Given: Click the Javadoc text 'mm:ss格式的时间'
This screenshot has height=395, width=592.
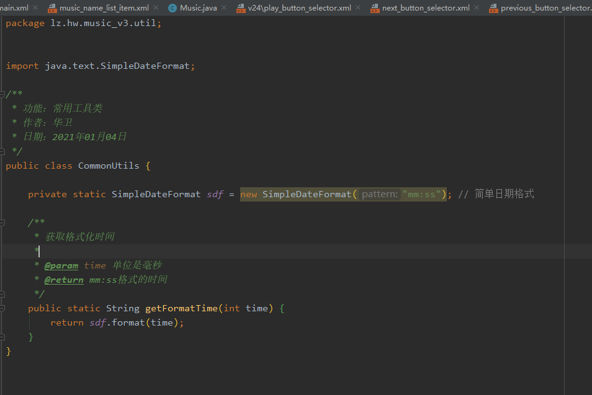Looking at the screenshot, I should [x=128, y=280].
